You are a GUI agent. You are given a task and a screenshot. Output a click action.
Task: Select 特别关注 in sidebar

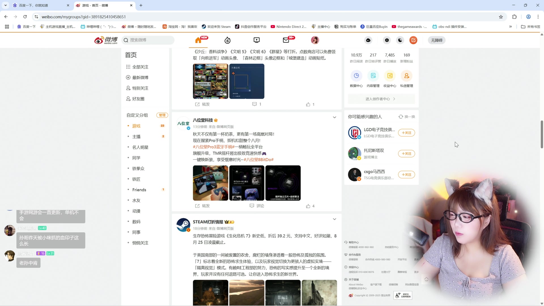pyautogui.click(x=140, y=88)
